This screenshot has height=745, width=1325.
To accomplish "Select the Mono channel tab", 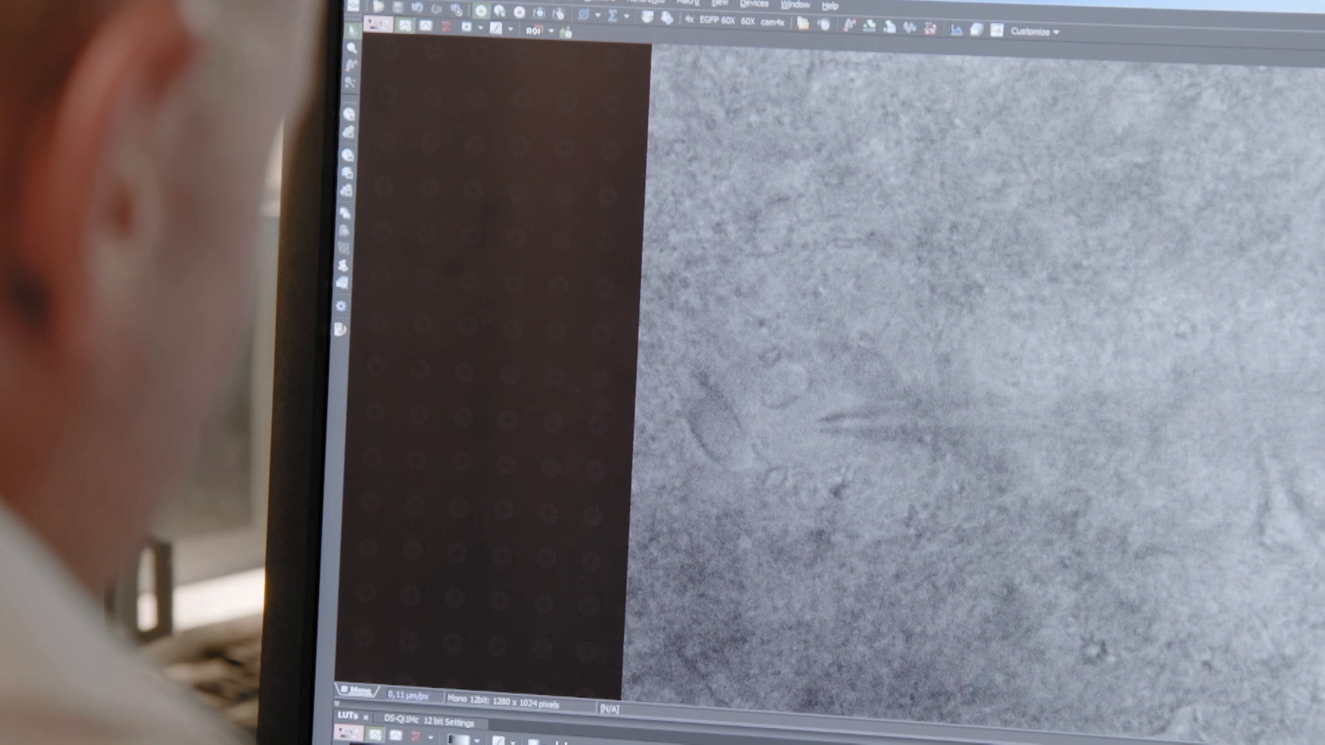I will (356, 691).
